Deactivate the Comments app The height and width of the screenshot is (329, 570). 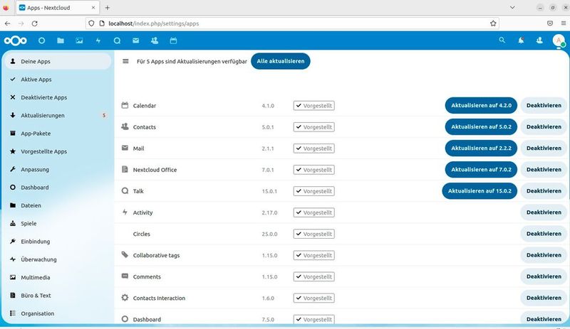(x=544, y=276)
